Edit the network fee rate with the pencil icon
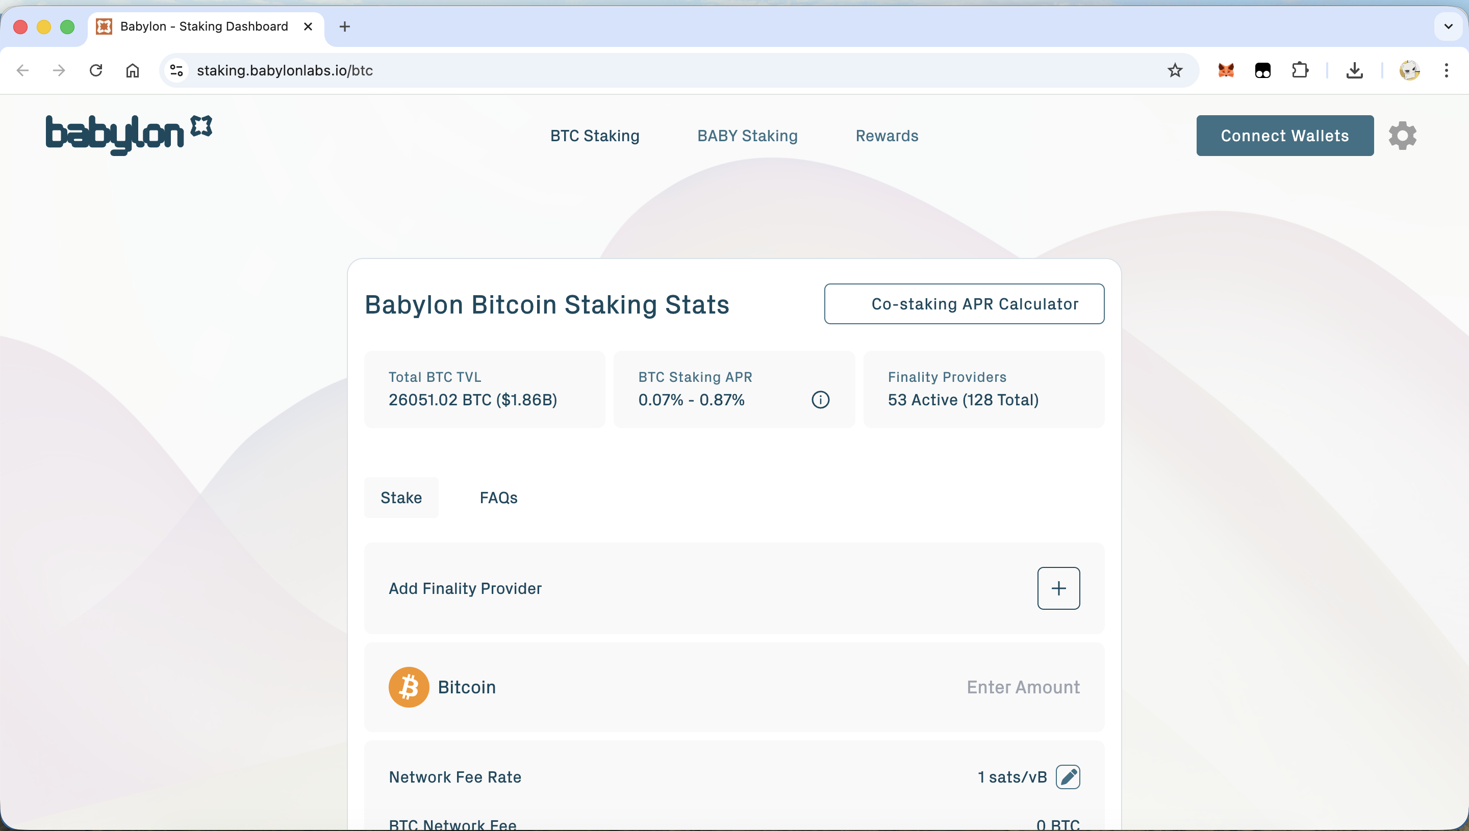The width and height of the screenshot is (1469, 831). click(1067, 777)
